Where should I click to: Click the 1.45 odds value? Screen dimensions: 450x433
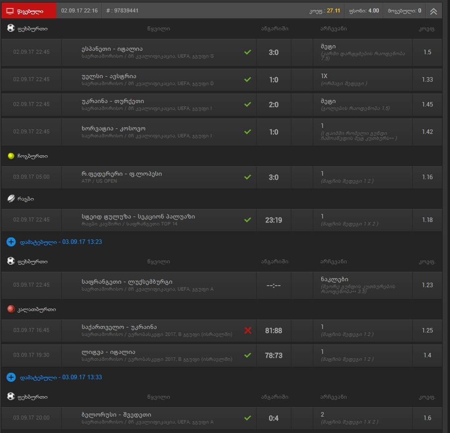(x=427, y=105)
